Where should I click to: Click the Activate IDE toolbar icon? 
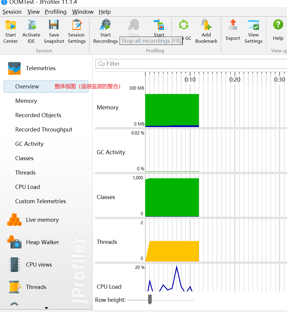coord(31,31)
